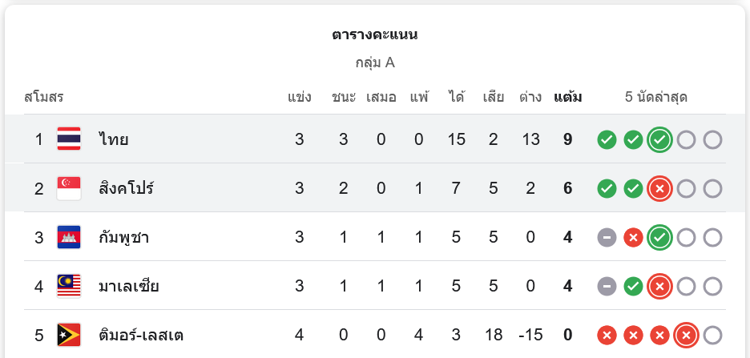Image resolution: width=750 pixels, height=358 pixels.
Task: Click the 5 นัดล่าสุด column header
Action: click(656, 98)
